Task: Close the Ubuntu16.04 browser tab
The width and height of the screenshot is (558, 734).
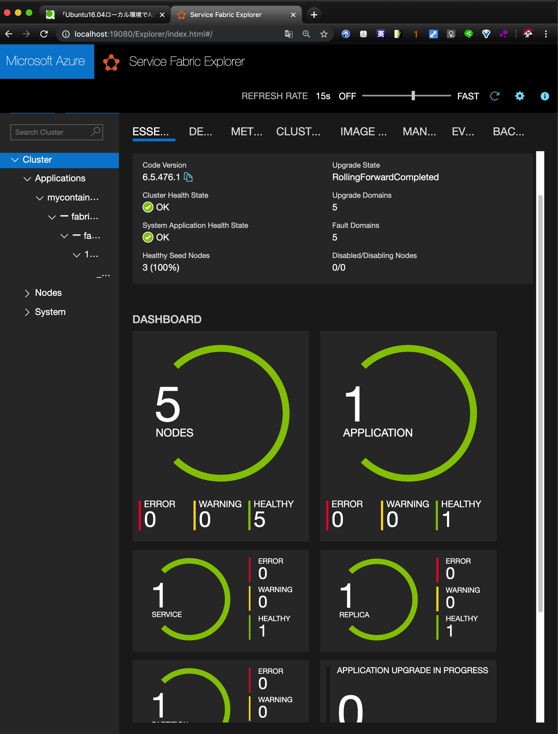Action: (x=162, y=15)
